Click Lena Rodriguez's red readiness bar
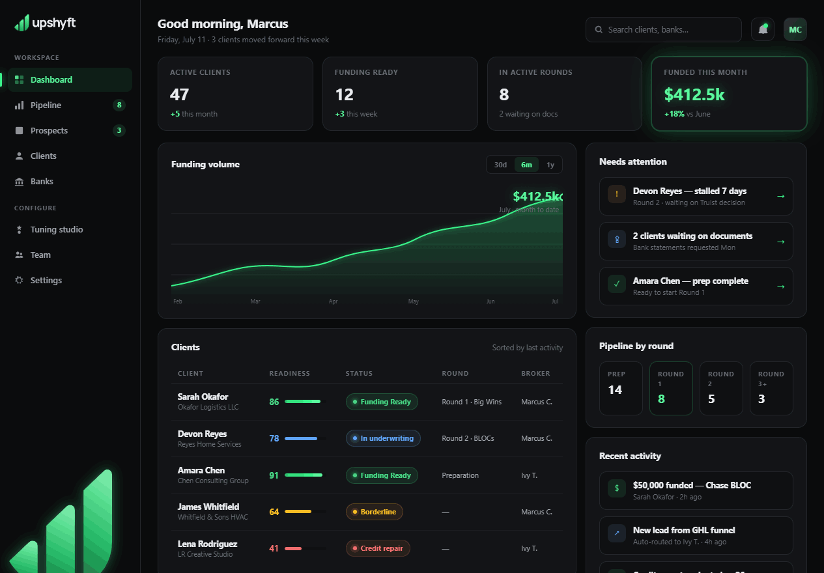824x573 pixels. [305, 548]
